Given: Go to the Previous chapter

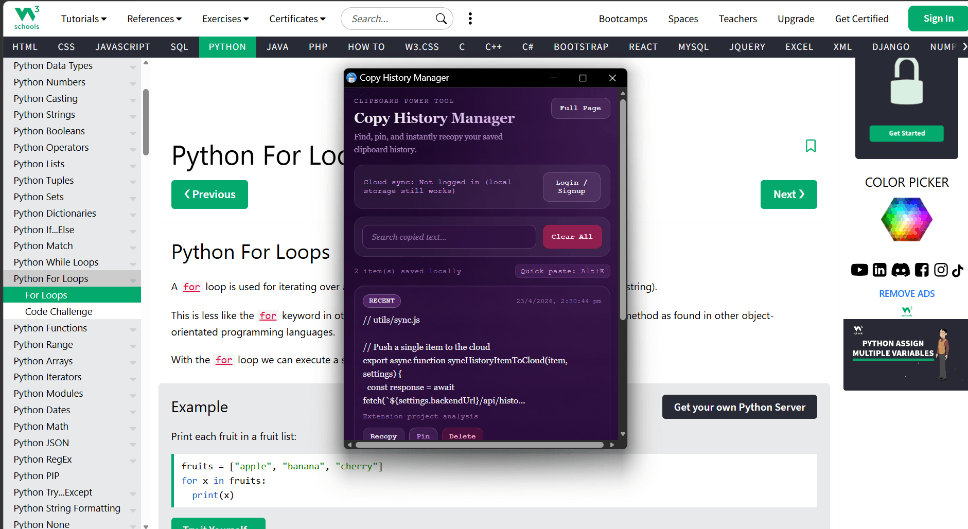Looking at the screenshot, I should pyautogui.click(x=209, y=195).
